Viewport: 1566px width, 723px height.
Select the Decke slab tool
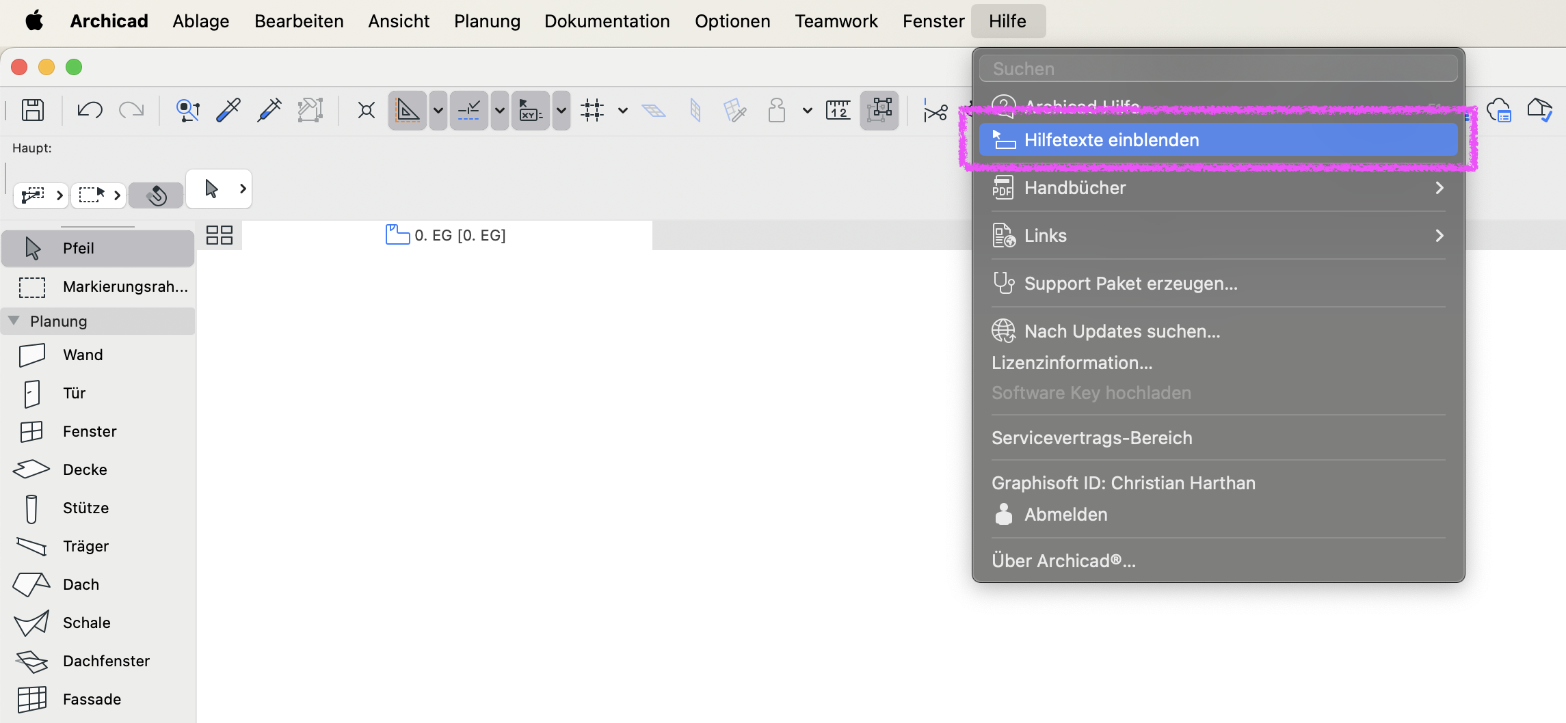[x=98, y=469]
